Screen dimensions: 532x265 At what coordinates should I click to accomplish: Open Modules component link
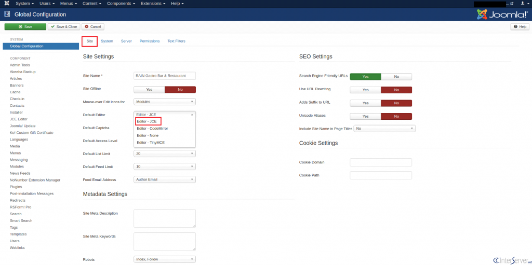tap(17, 166)
